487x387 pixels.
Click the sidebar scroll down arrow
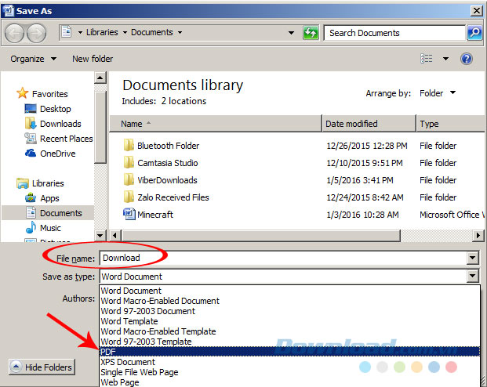click(x=100, y=236)
